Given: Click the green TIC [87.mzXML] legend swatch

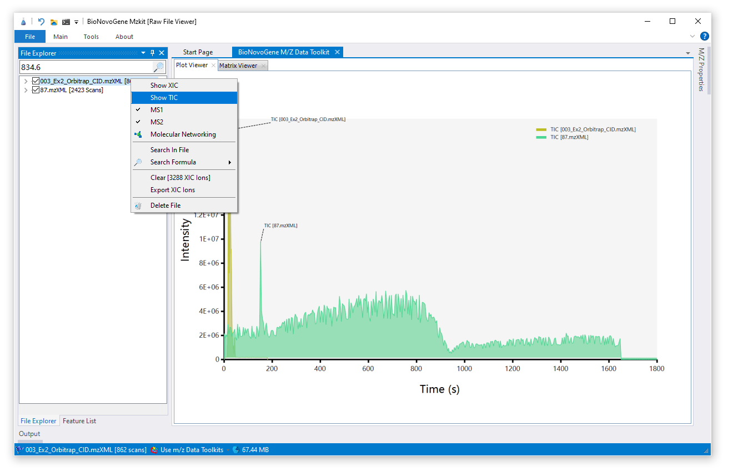Looking at the screenshot, I should [x=541, y=137].
